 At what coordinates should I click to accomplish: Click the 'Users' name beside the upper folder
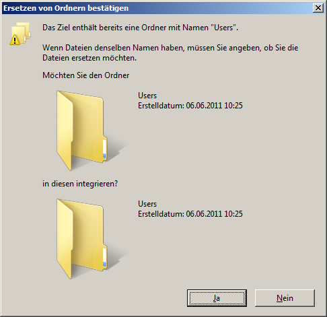[x=147, y=96]
